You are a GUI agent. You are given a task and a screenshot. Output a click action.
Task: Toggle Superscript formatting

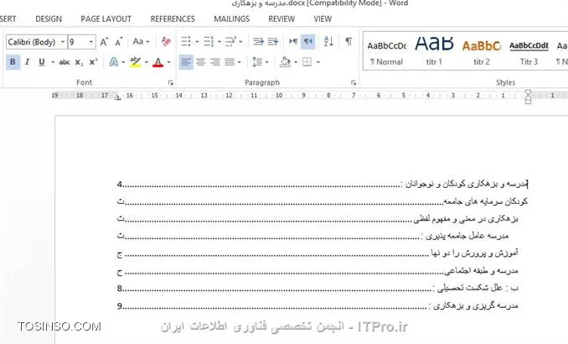(x=93, y=62)
